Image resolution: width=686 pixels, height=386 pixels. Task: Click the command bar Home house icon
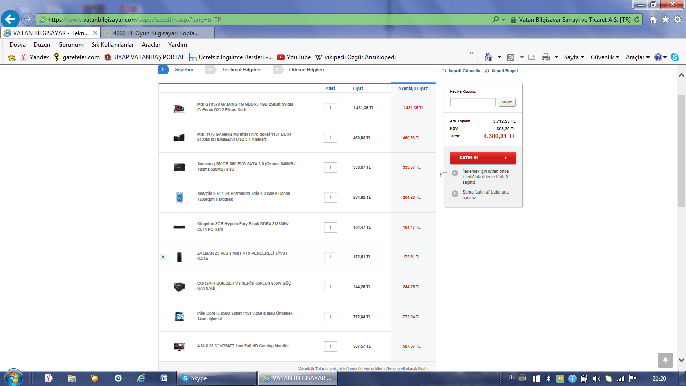point(488,57)
